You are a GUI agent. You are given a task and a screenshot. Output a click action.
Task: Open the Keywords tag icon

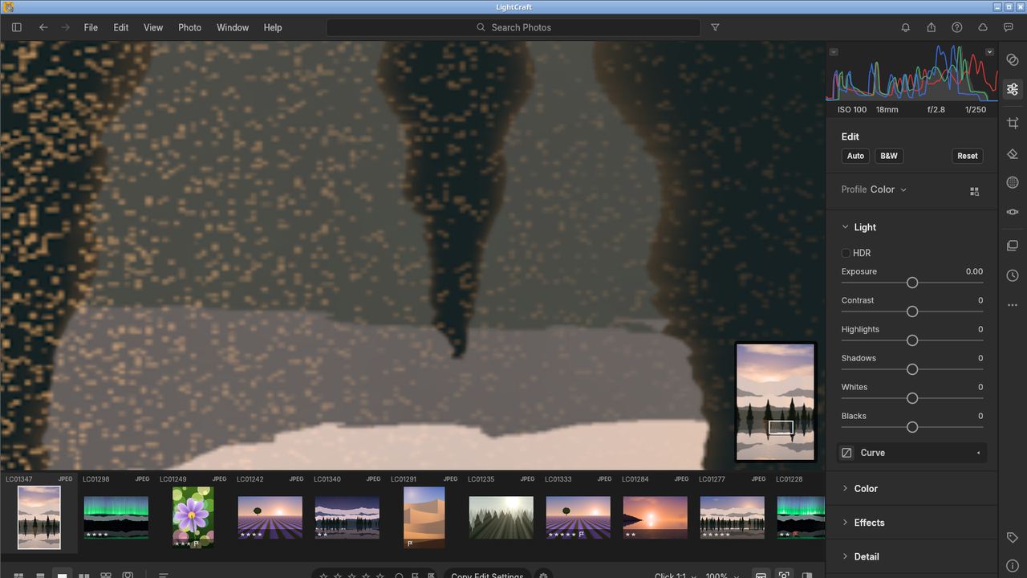[1013, 538]
